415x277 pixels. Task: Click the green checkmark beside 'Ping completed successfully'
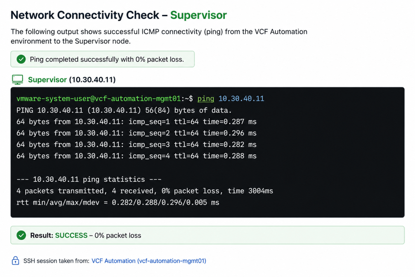click(x=21, y=59)
